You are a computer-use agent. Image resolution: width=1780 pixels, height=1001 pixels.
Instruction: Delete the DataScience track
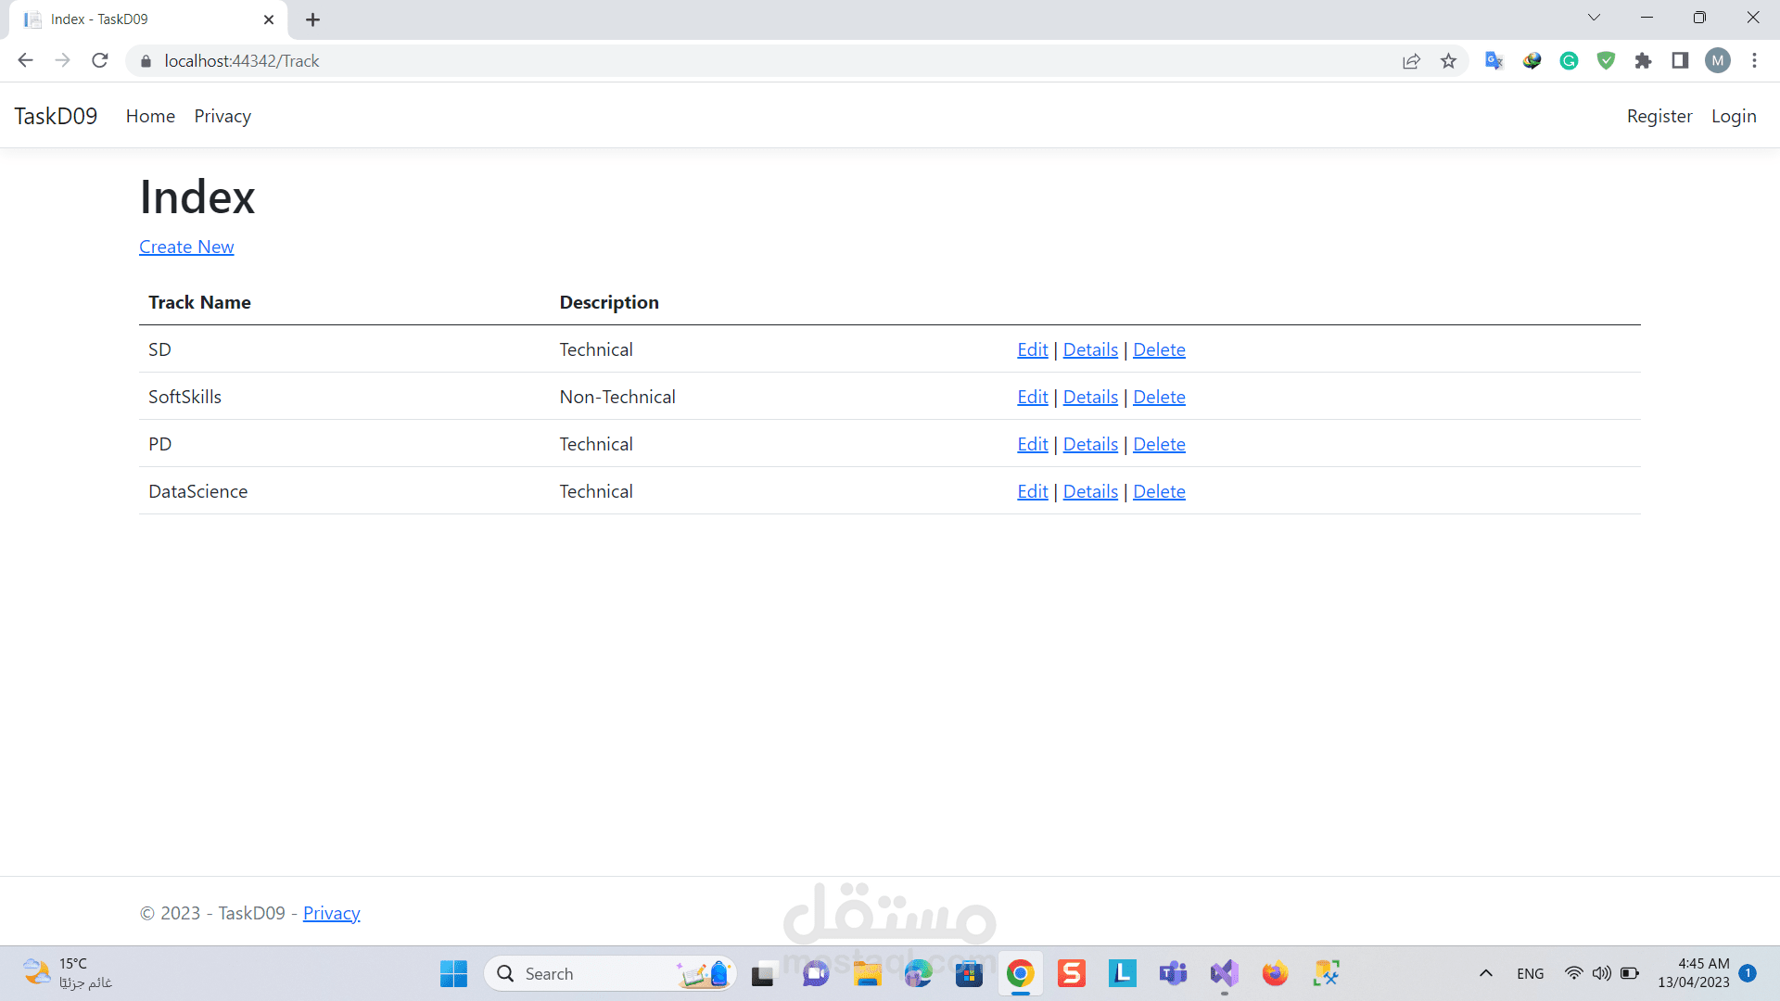1159,491
